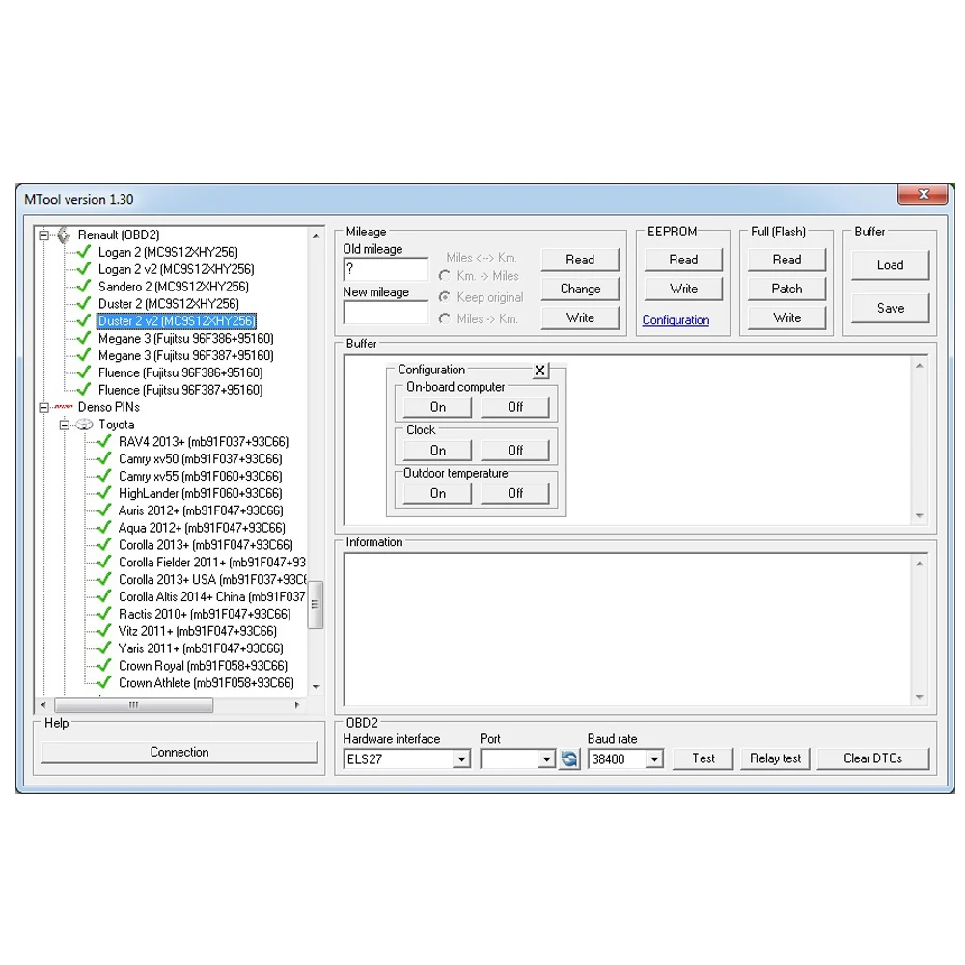Select Keep original radio option
Image resolution: width=965 pixels, height=965 pixels.
pyautogui.click(x=444, y=297)
